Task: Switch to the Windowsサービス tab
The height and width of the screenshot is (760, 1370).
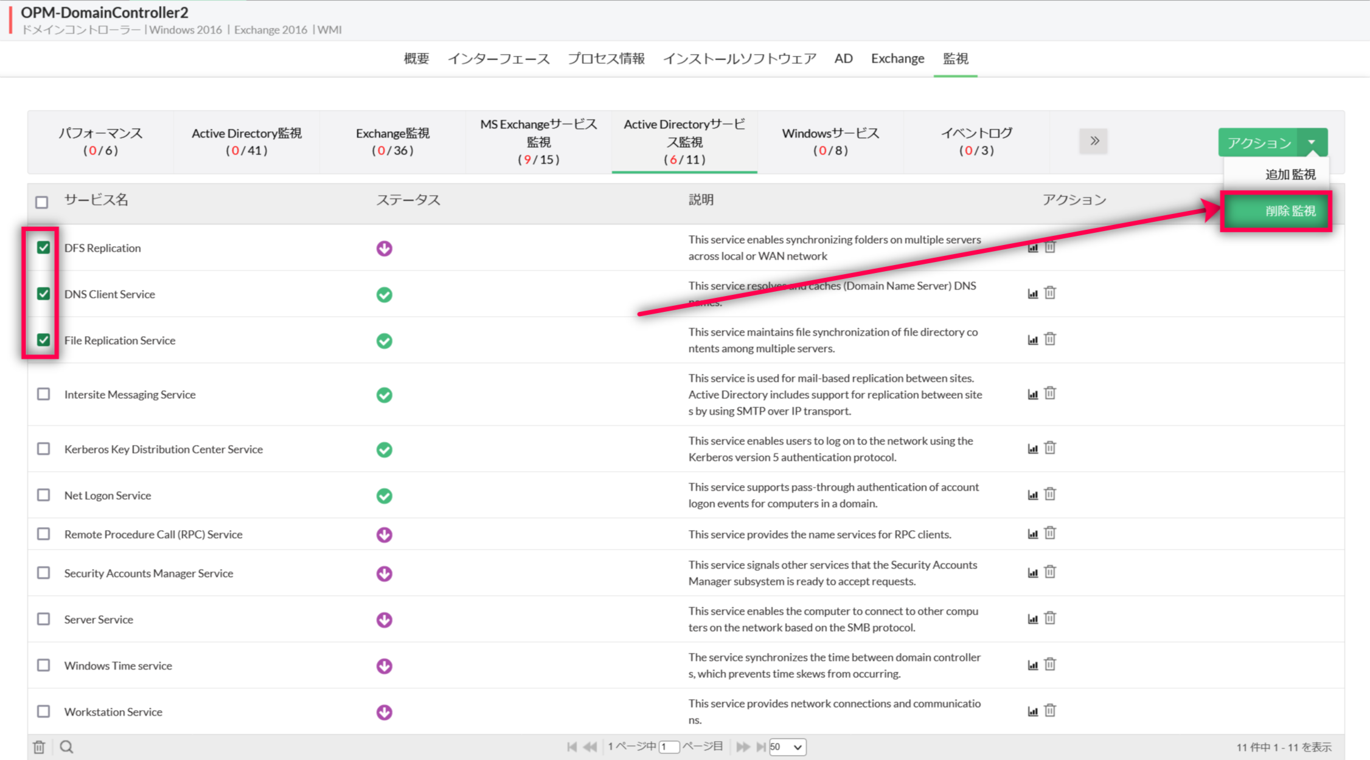Action: coord(830,141)
